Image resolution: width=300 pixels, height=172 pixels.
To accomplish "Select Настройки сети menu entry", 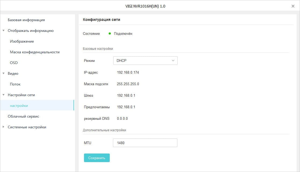I will 21,95.
